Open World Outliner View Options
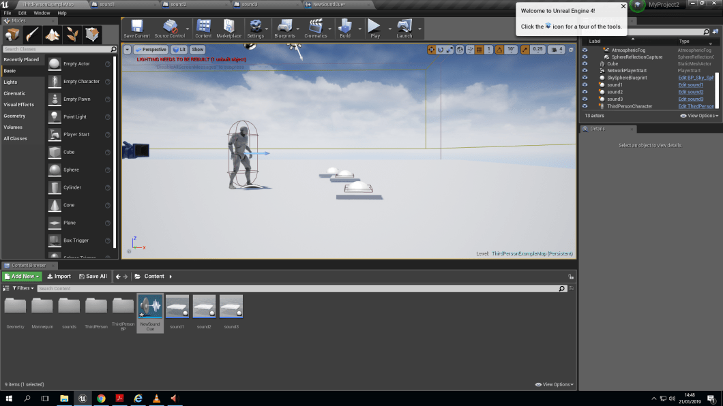 pyautogui.click(x=700, y=116)
